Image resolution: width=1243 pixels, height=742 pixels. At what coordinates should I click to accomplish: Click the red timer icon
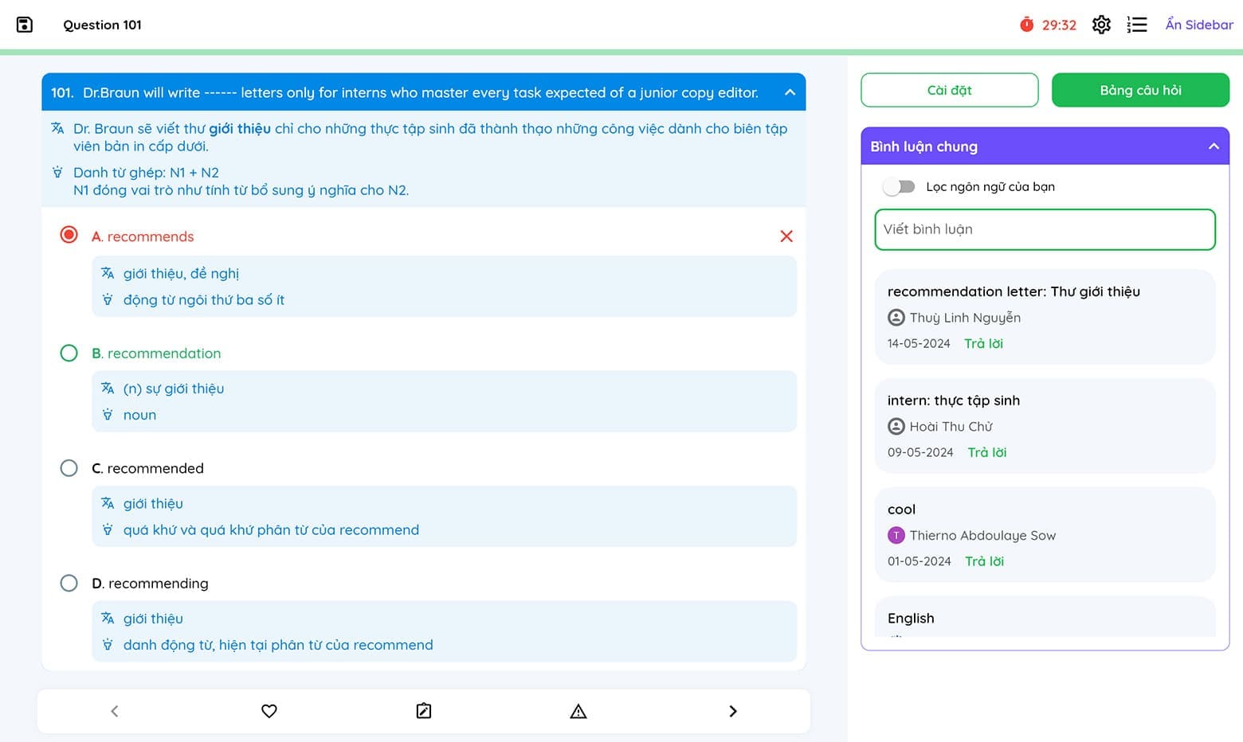1027,25
